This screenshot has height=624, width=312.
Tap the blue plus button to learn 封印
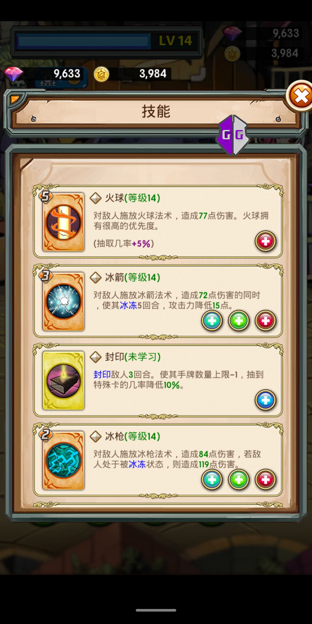pyautogui.click(x=265, y=400)
